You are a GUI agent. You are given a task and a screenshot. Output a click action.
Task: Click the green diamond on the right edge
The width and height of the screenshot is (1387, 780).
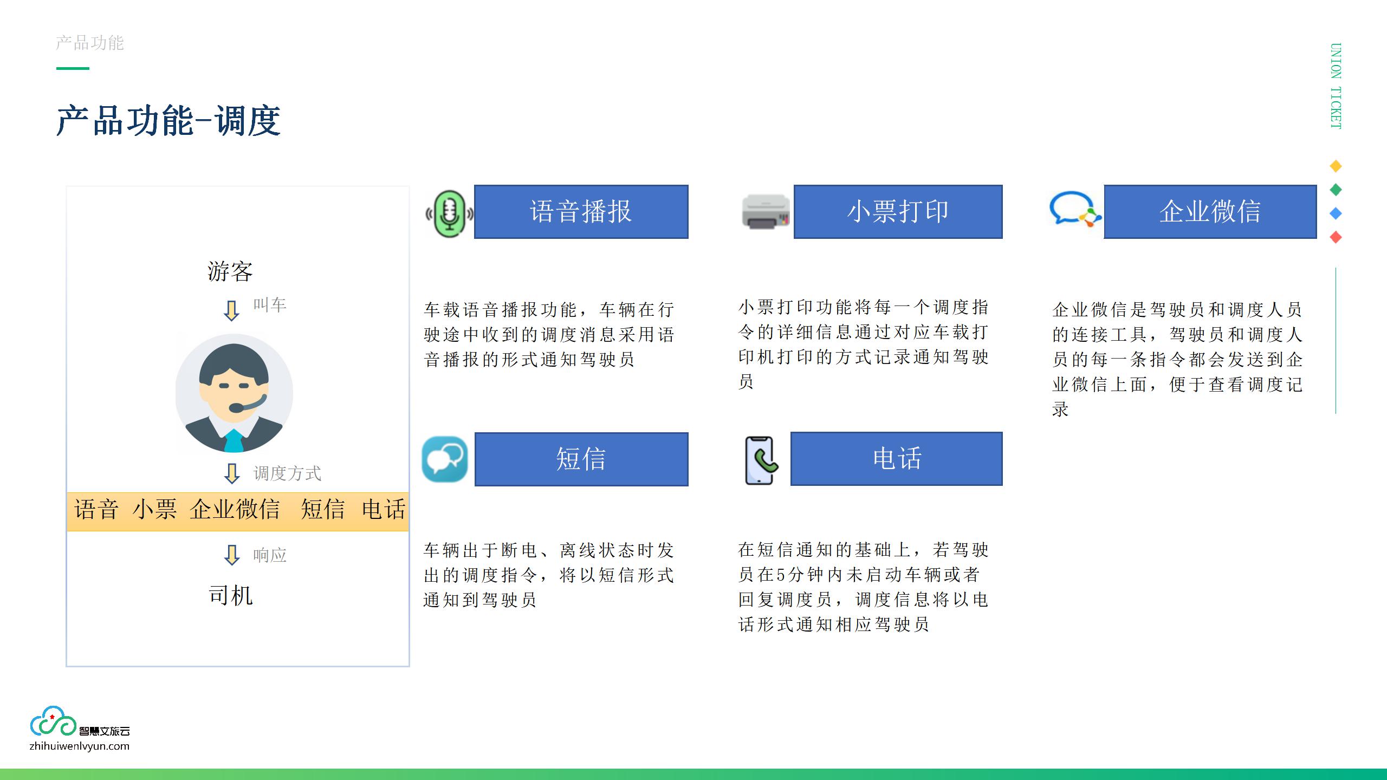(x=1336, y=190)
